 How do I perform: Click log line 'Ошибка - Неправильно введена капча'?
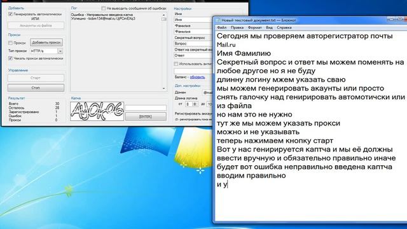pyautogui.click(x=102, y=15)
